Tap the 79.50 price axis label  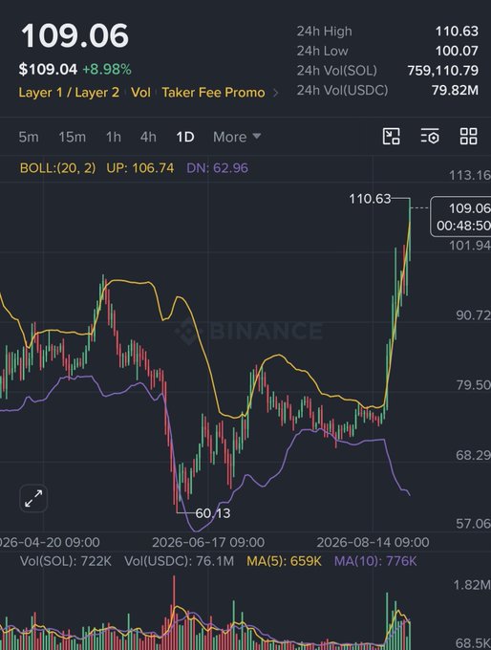pos(473,385)
